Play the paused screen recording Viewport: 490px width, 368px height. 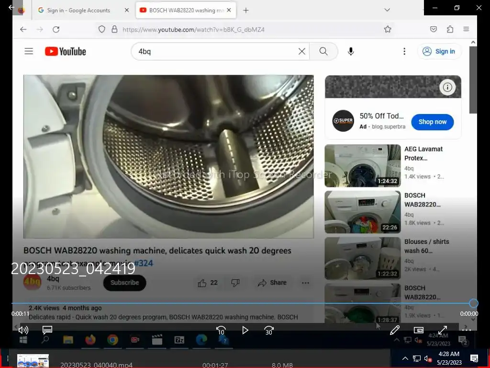pyautogui.click(x=245, y=330)
